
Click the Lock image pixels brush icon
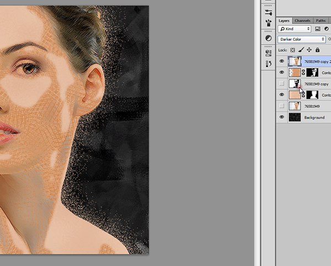coord(301,50)
